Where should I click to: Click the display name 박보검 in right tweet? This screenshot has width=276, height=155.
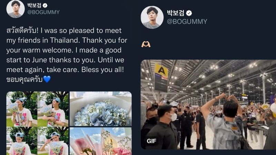pos(176,13)
